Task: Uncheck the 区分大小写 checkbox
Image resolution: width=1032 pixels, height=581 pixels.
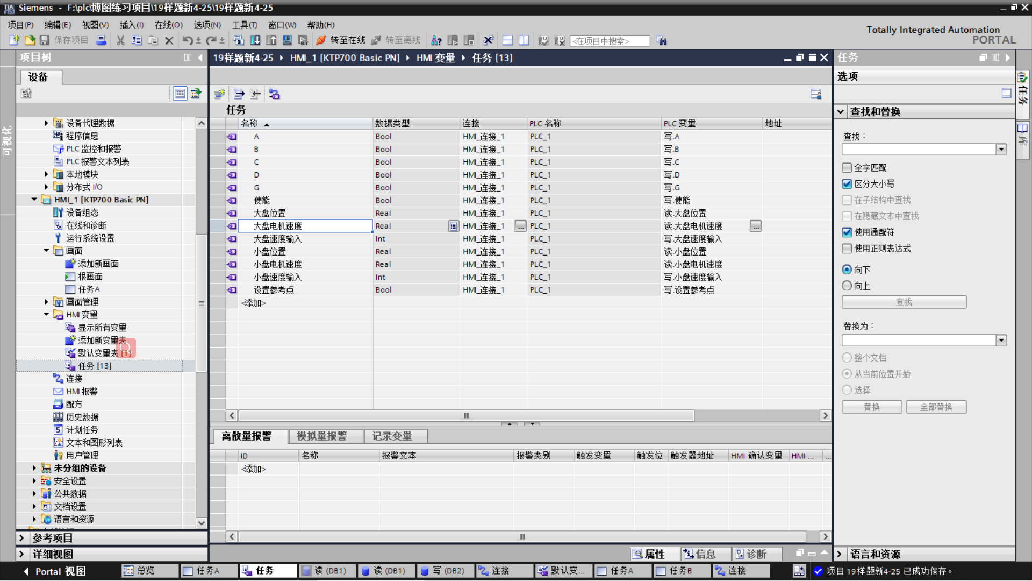Action: coord(847,184)
